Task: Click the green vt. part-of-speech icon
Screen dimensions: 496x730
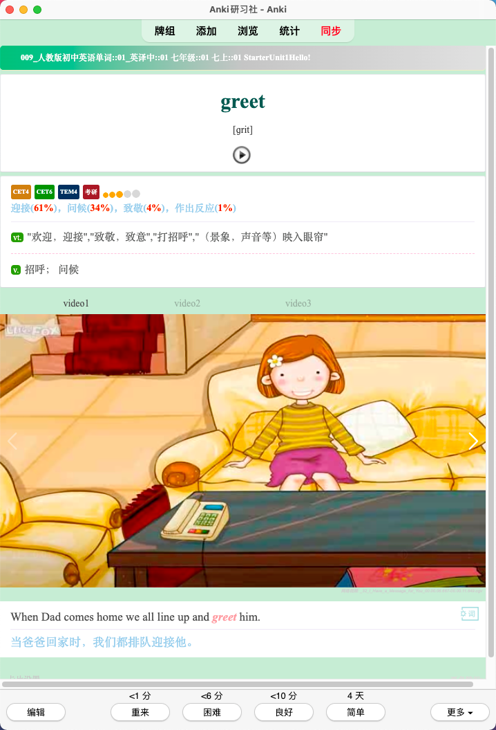Action: pyautogui.click(x=17, y=237)
